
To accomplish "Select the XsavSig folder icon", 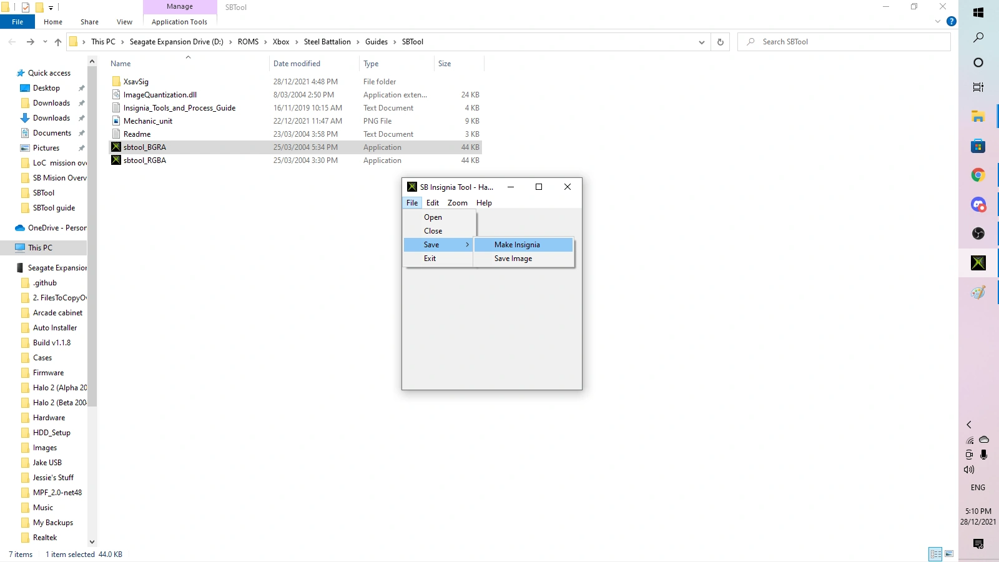I will 116,82.
